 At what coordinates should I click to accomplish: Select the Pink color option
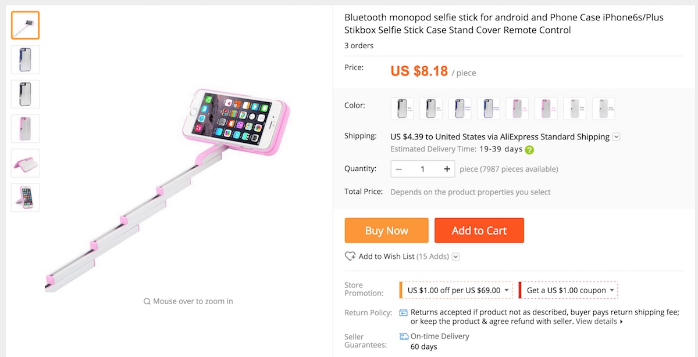(517, 108)
